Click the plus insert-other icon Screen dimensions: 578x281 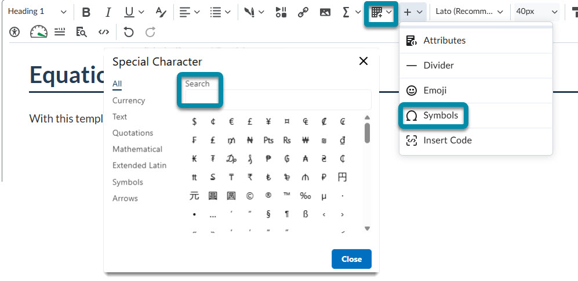[x=408, y=12]
